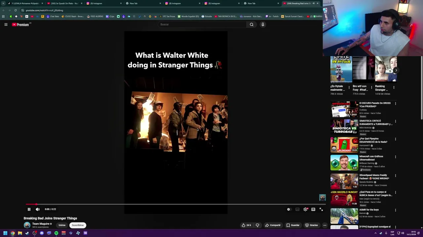The height and width of the screenshot is (237, 423).
Task: Open the FEED ALERTAS bookmark
Action: [x=95, y=16]
